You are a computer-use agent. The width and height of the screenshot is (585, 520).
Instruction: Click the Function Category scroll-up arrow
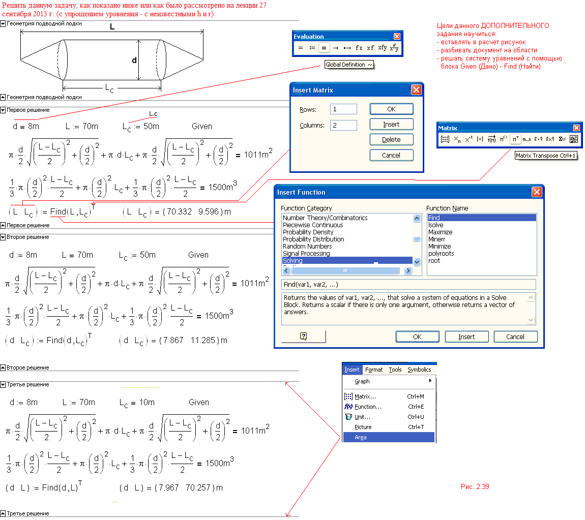[417, 218]
